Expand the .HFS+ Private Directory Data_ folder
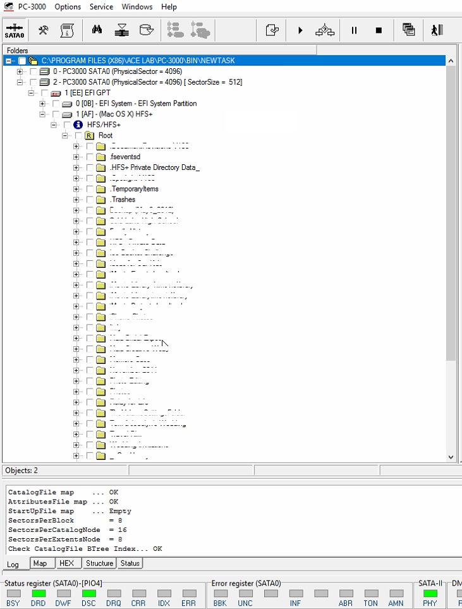 click(x=76, y=168)
